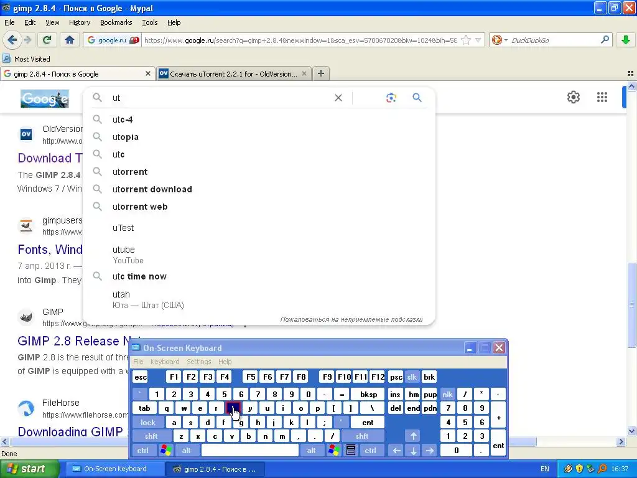The width and height of the screenshot is (637, 478).
Task: Toggle the left alt key
Action: coord(186,451)
